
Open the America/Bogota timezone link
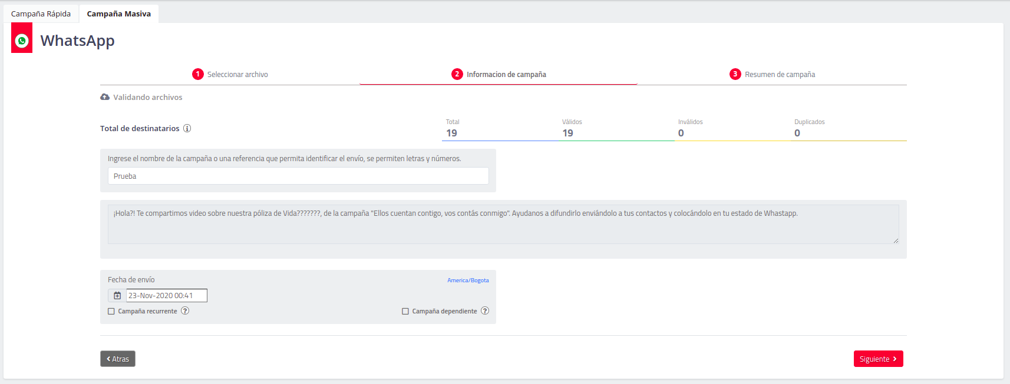tap(468, 281)
